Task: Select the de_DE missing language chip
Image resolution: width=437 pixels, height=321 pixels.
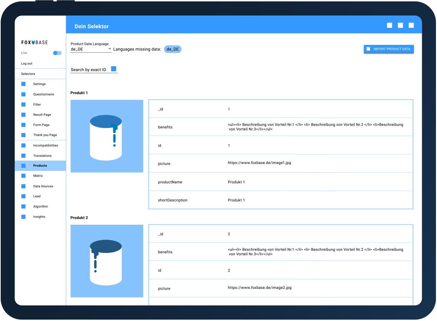Action: click(173, 49)
